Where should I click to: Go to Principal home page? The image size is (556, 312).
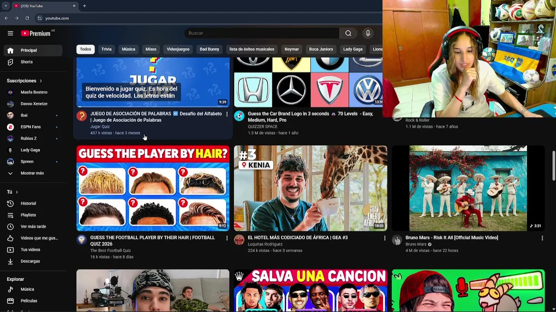tap(33, 50)
